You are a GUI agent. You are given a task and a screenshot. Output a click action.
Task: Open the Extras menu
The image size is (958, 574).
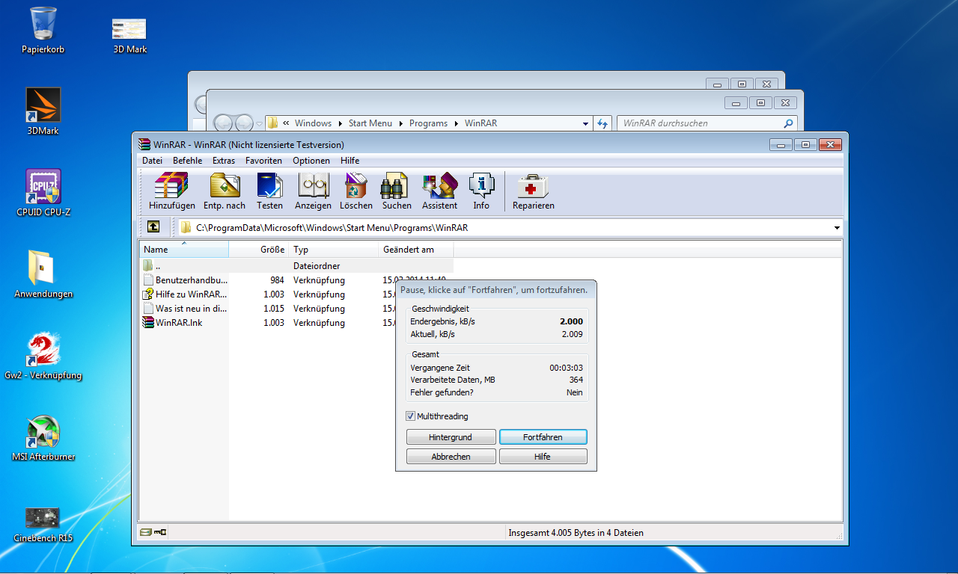pyautogui.click(x=224, y=161)
